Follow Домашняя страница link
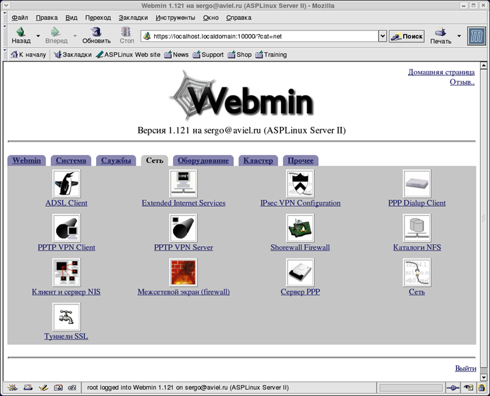490x396 pixels. pos(441,72)
